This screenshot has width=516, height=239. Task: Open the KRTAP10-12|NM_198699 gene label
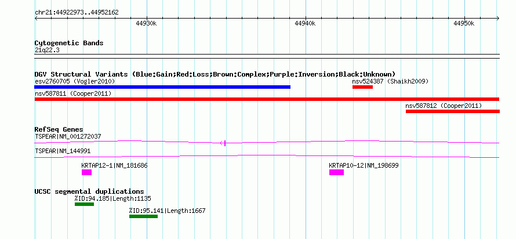coord(364,165)
